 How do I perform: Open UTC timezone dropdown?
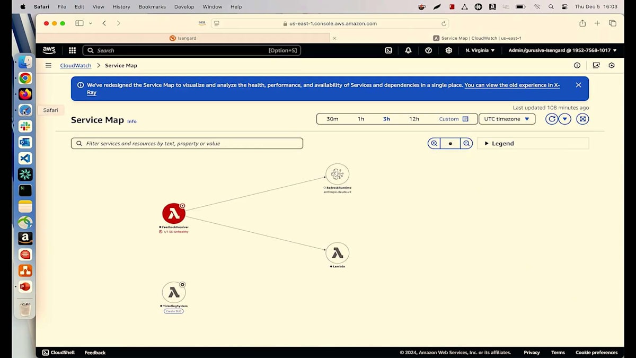(507, 119)
